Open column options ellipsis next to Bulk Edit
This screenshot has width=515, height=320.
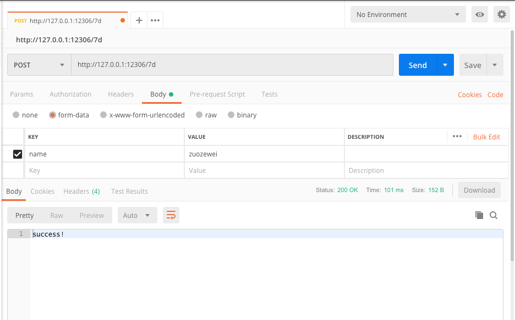(457, 136)
